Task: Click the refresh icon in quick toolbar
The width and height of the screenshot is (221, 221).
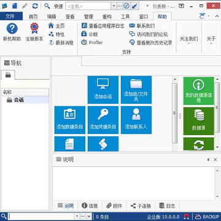Action: coord(35,6)
